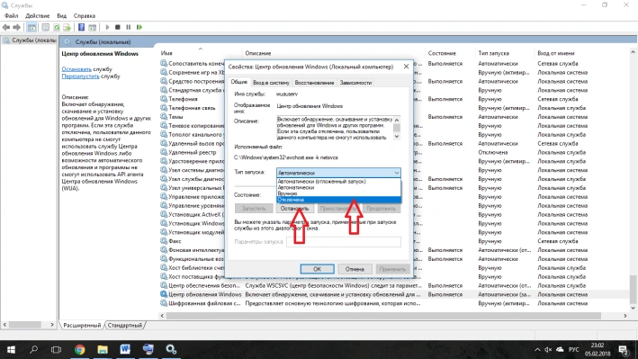This screenshot has height=359, width=638.
Task: Open the Вид menu
Action: coord(61,16)
